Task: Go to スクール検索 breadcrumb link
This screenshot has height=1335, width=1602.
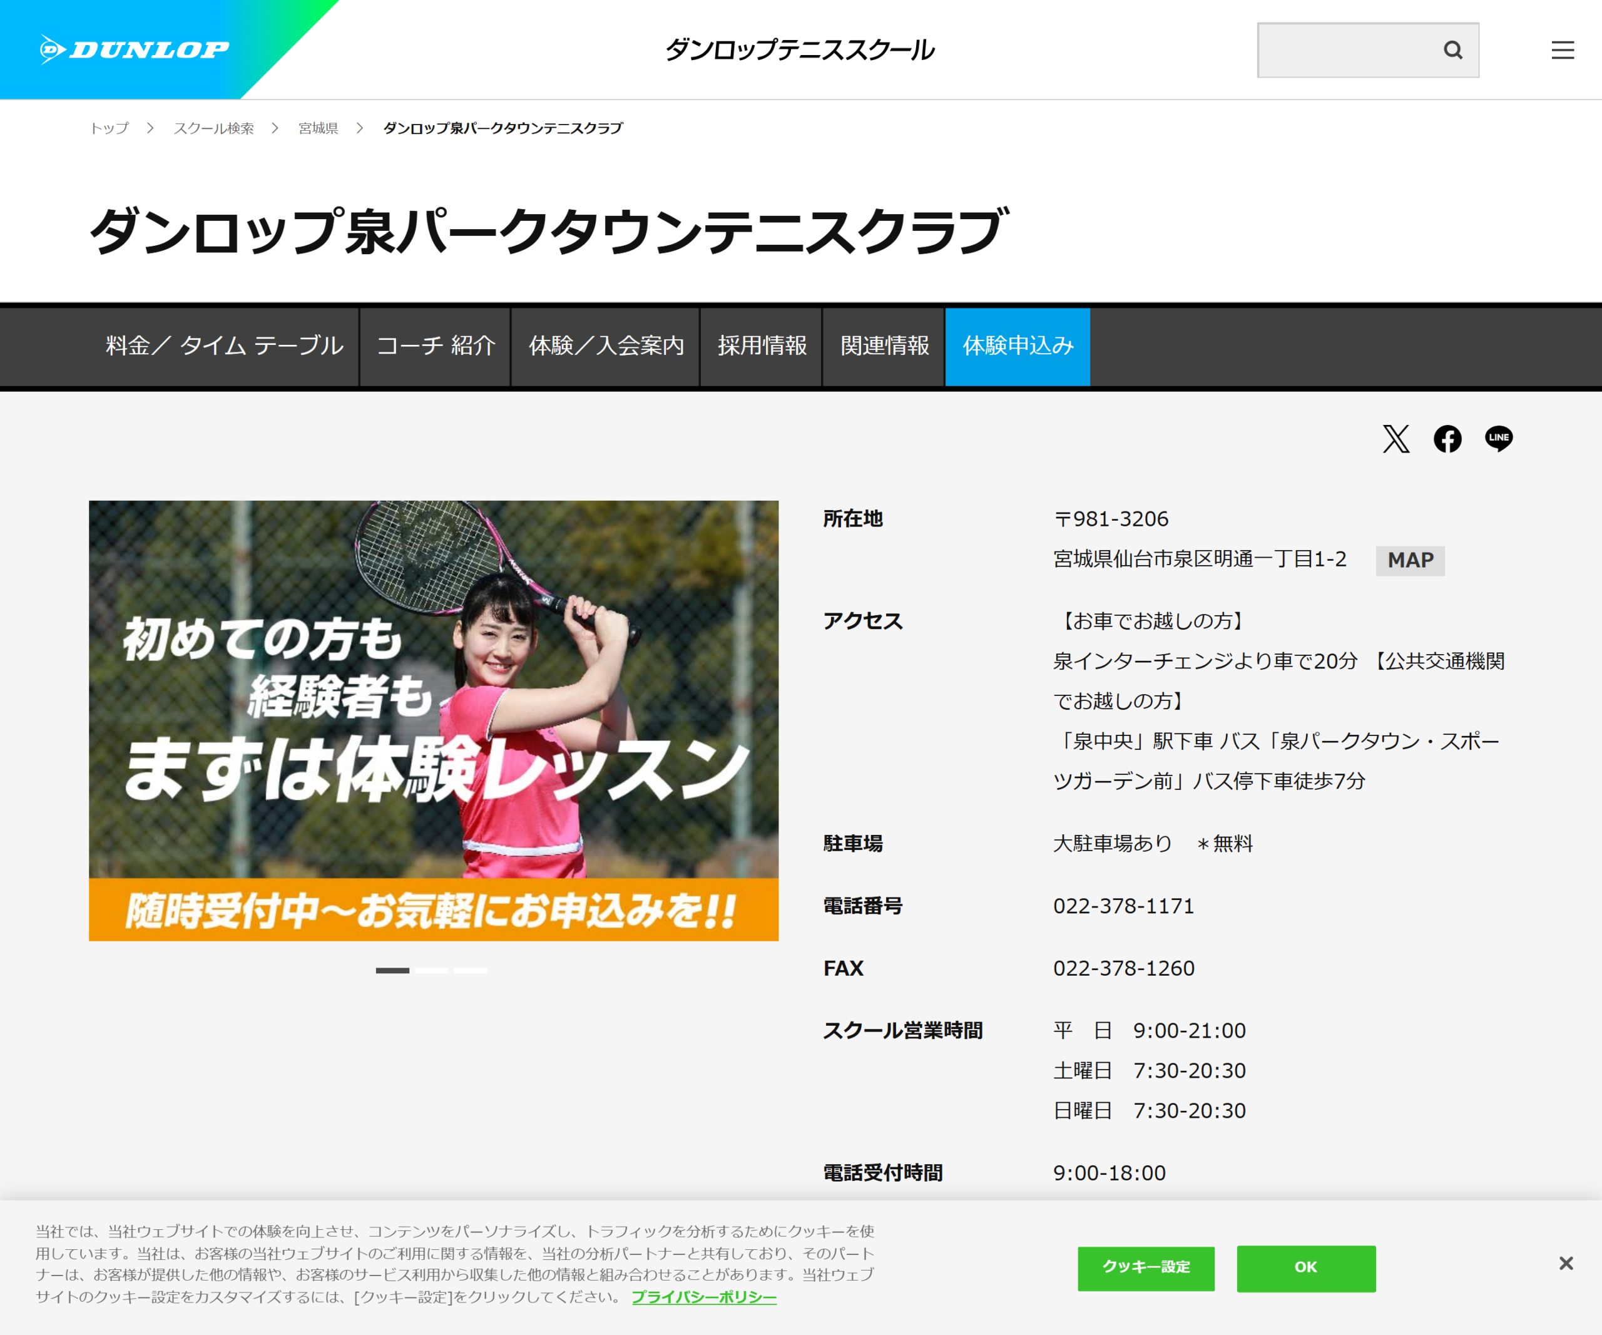Action: [213, 128]
